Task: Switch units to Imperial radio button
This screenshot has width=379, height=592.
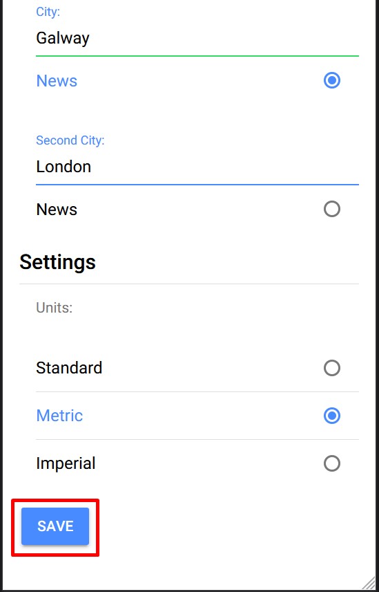Action: point(331,463)
